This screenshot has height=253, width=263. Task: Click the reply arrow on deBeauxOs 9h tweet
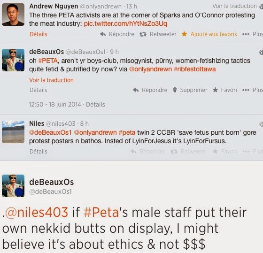point(136,90)
